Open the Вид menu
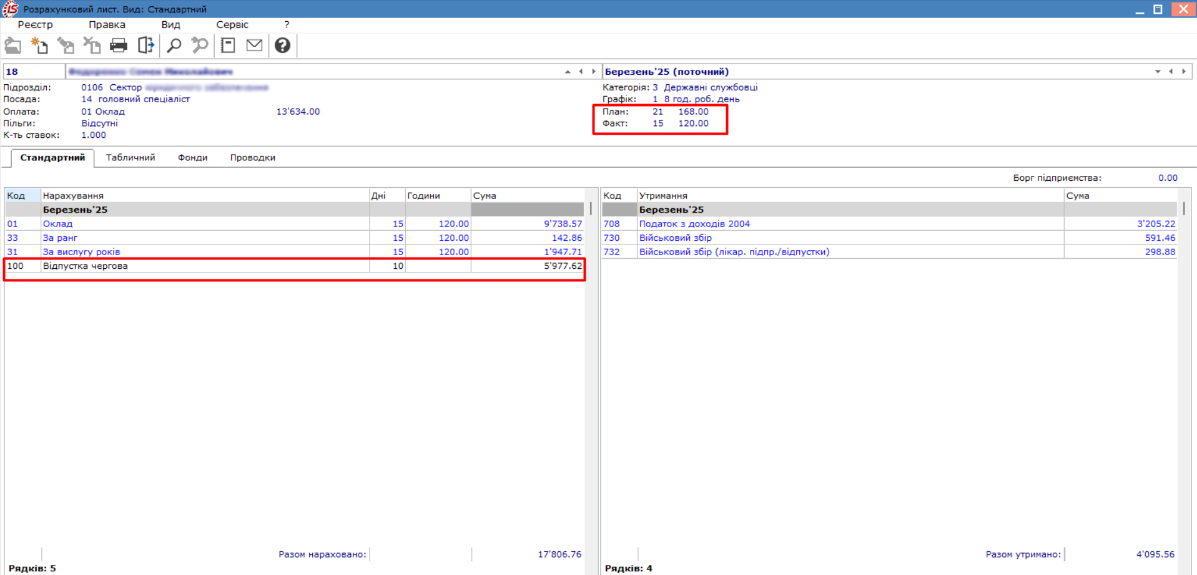Screen dimensions: 1197x575 click(x=170, y=24)
